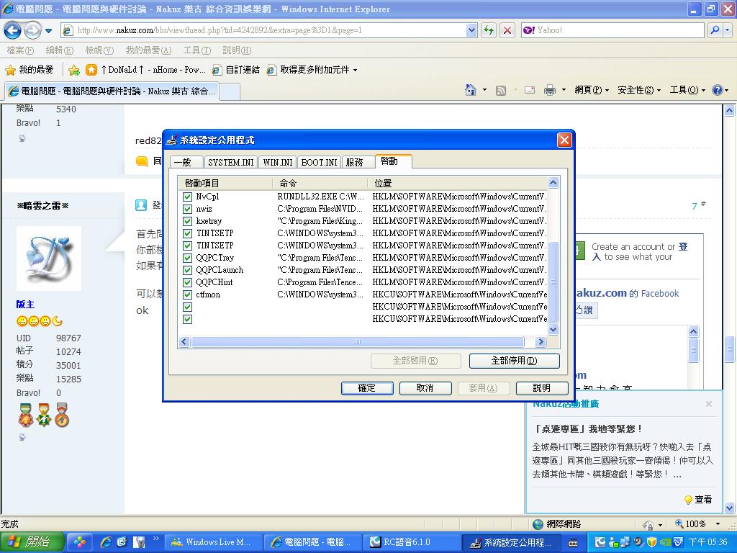Expand the search provider dropdown arrow
The image size is (737, 553).
pos(728,30)
